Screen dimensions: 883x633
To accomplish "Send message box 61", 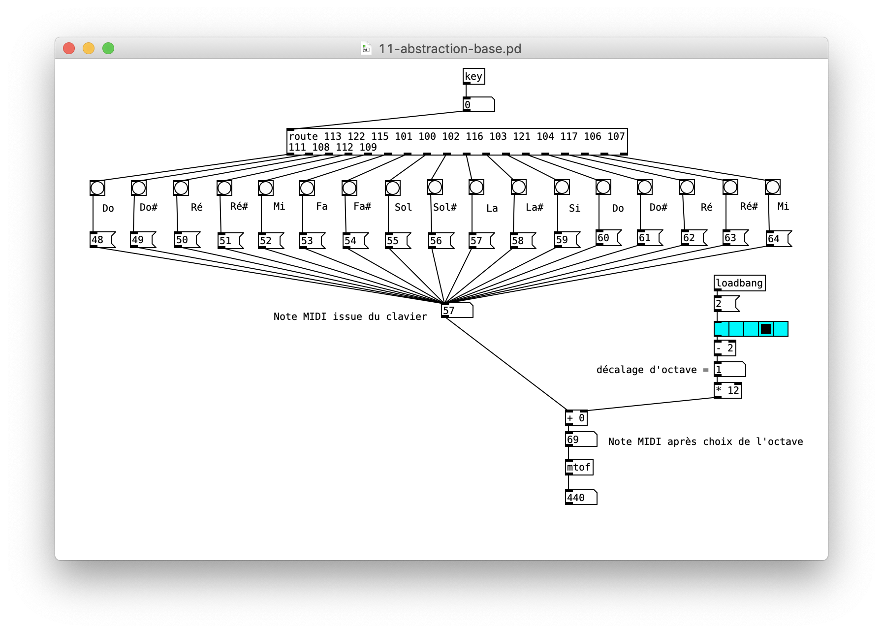I will point(650,238).
